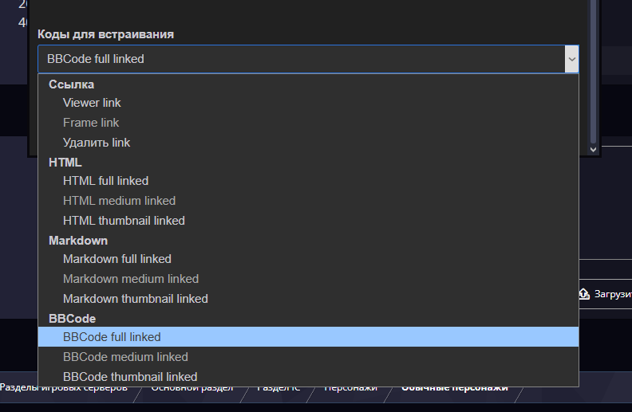Screen dimensions: 632x412
Task: Select Viewer link option
Action: tap(92, 103)
